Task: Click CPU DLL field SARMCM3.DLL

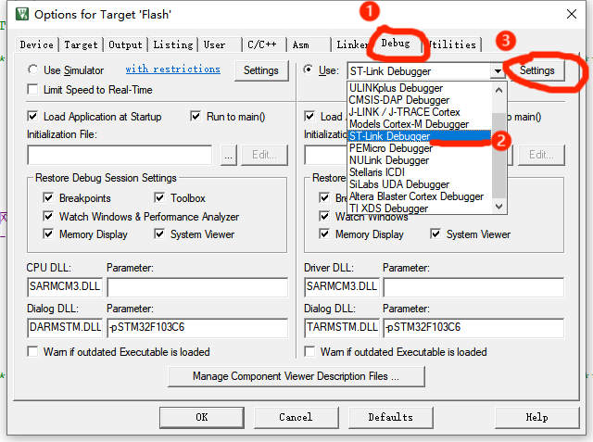Action: click(x=65, y=286)
